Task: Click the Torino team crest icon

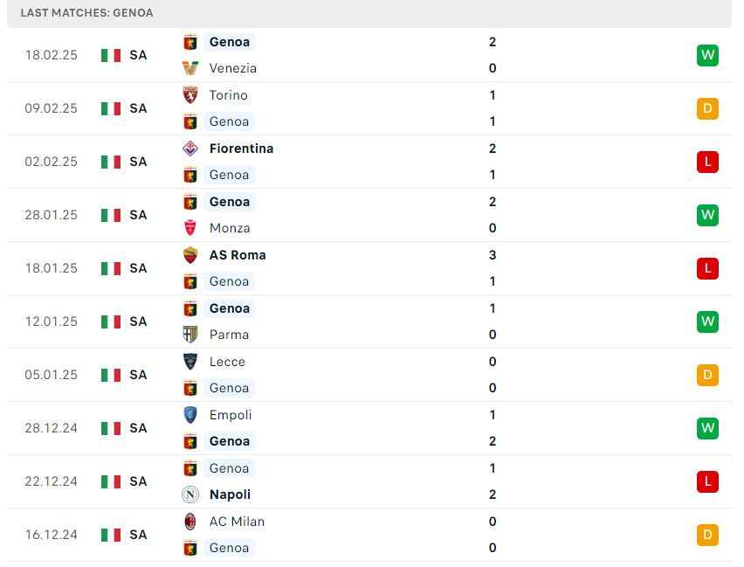Action: [x=190, y=95]
